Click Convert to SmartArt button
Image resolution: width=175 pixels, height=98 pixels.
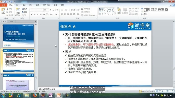89,15
